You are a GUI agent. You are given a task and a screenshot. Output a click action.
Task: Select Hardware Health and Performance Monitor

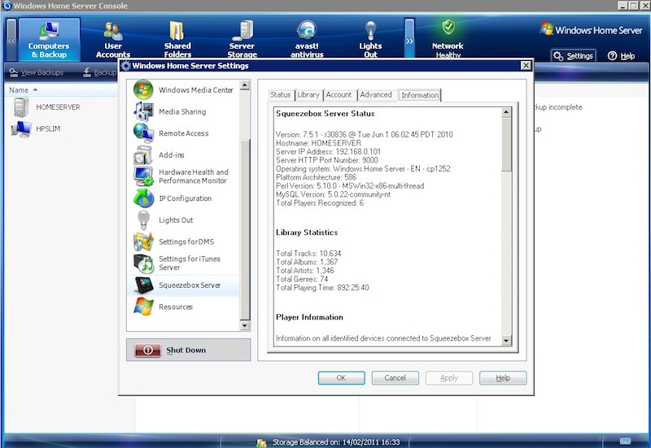(184, 176)
